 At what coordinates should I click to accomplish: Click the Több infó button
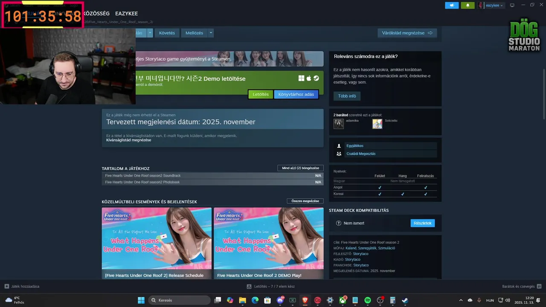click(x=347, y=96)
